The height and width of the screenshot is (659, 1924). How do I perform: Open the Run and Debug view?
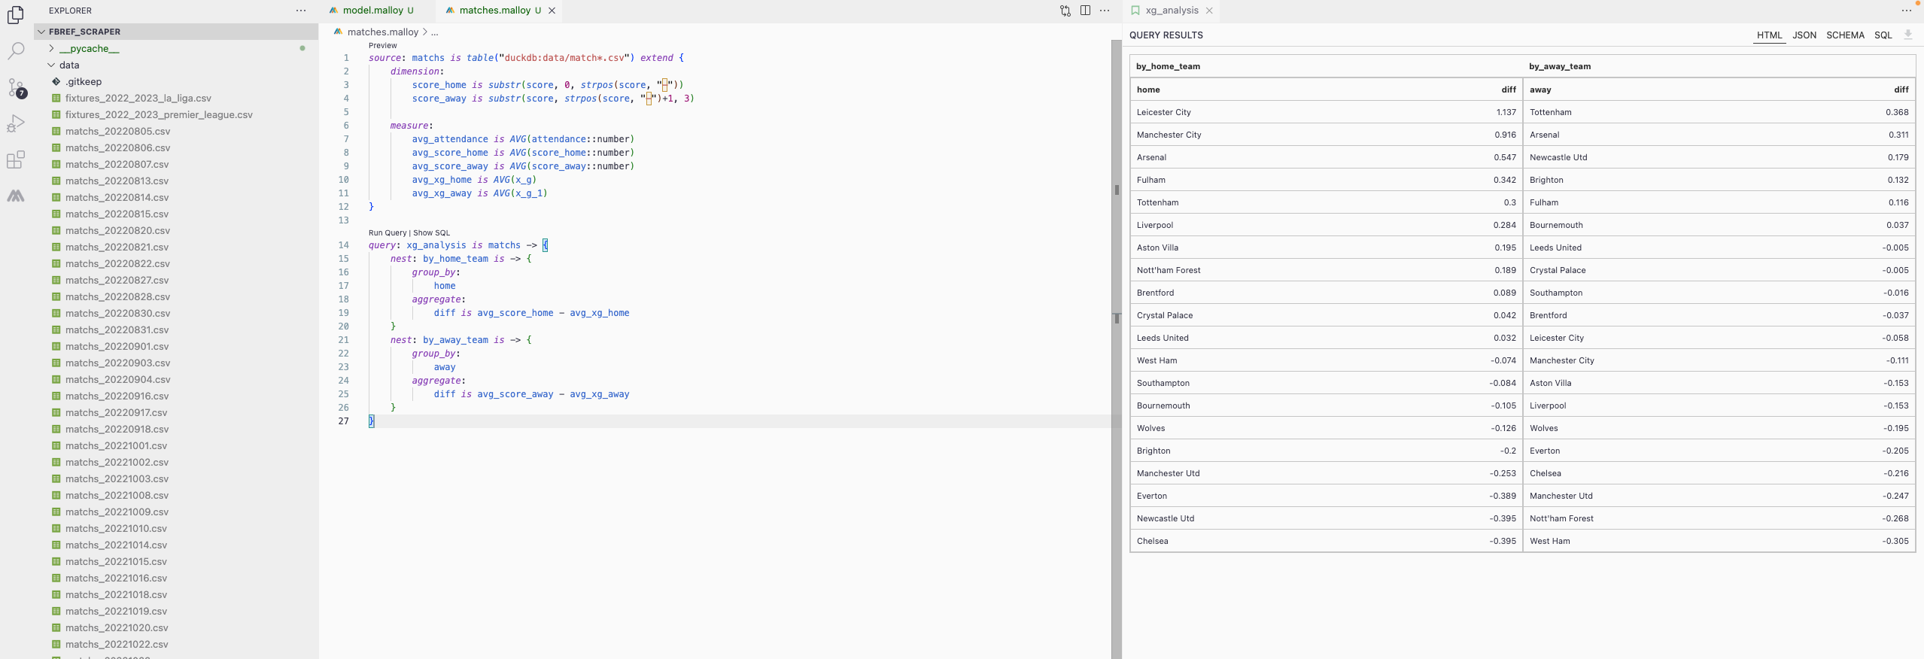tap(16, 123)
